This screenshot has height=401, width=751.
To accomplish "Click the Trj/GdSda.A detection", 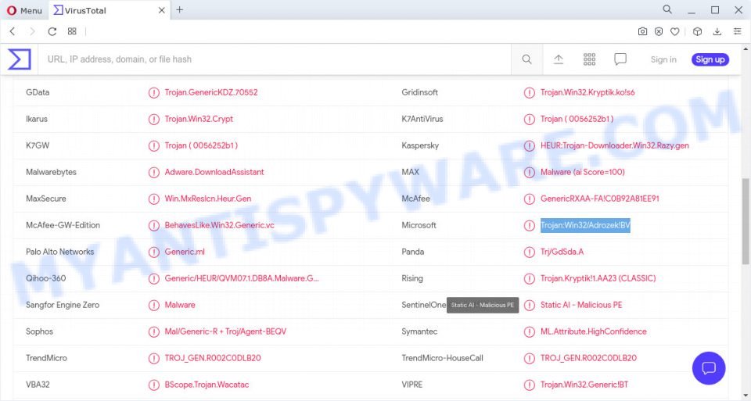I will (562, 252).
